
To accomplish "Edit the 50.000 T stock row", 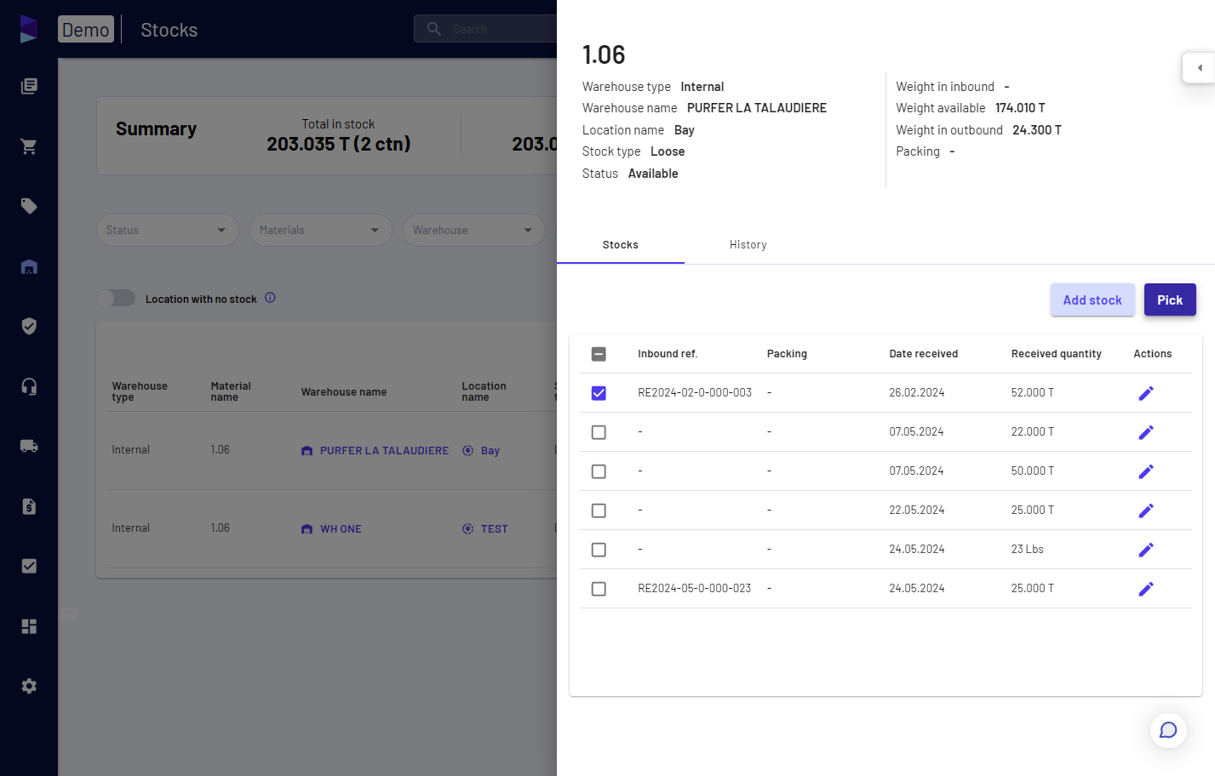I will coord(1146,471).
